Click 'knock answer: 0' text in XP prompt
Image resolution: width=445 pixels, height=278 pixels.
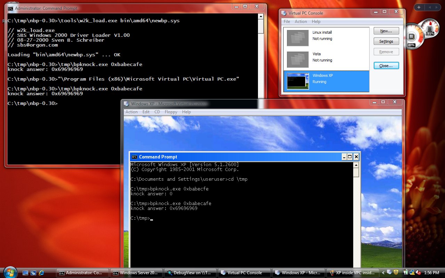click(152, 194)
